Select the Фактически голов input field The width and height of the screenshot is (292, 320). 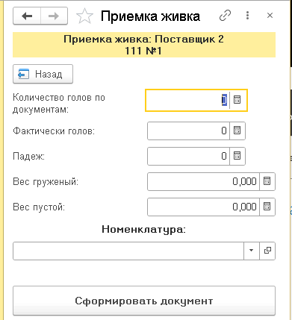coord(189,131)
